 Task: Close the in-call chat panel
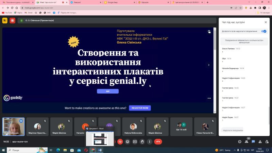click(266, 22)
